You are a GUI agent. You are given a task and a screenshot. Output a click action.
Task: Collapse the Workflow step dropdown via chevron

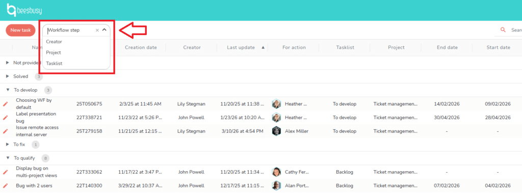pos(104,30)
